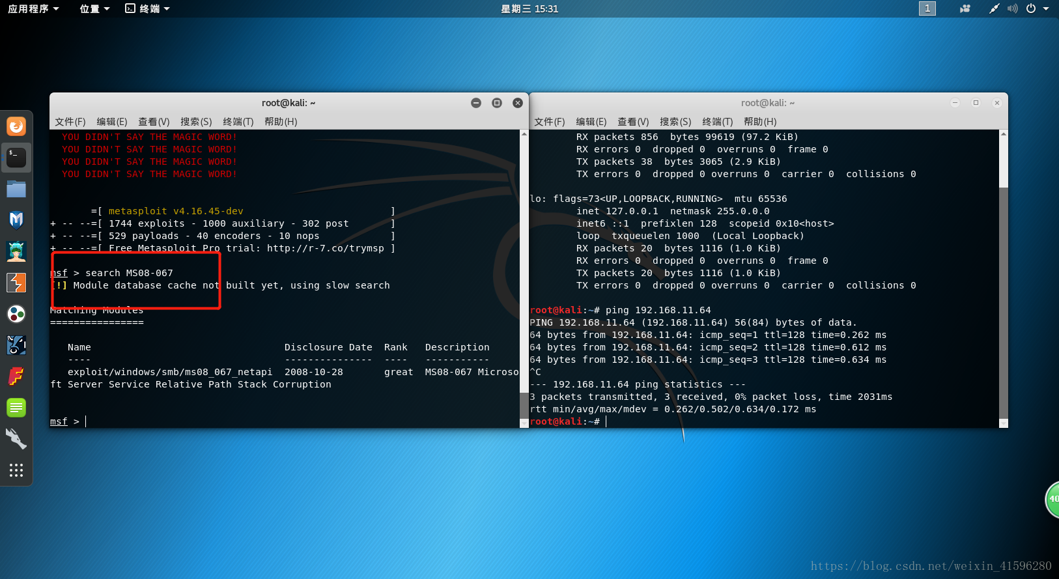1059x579 pixels.
Task: Select workspace 1 indicator
Action: tap(927, 8)
